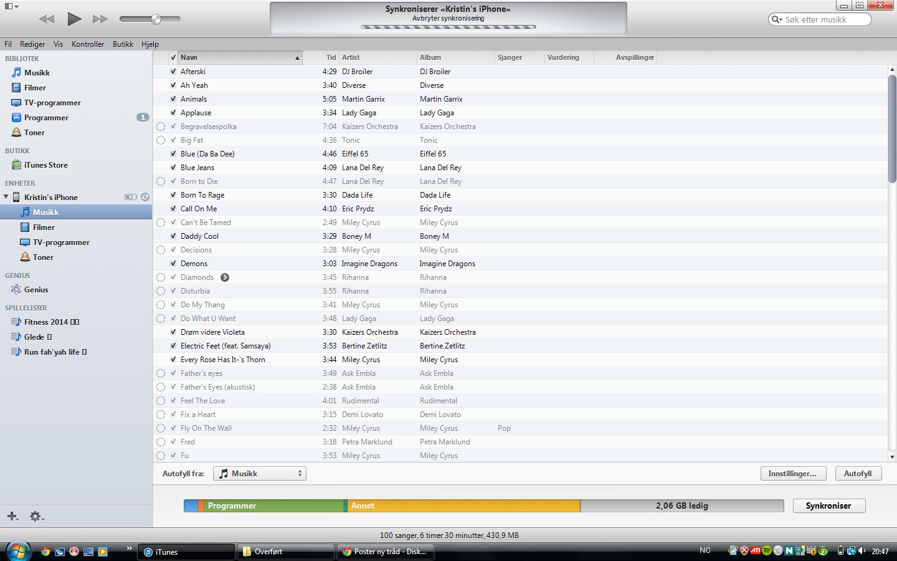Open the Kontroller menu
Viewport: 897px width, 561px height.
click(88, 44)
